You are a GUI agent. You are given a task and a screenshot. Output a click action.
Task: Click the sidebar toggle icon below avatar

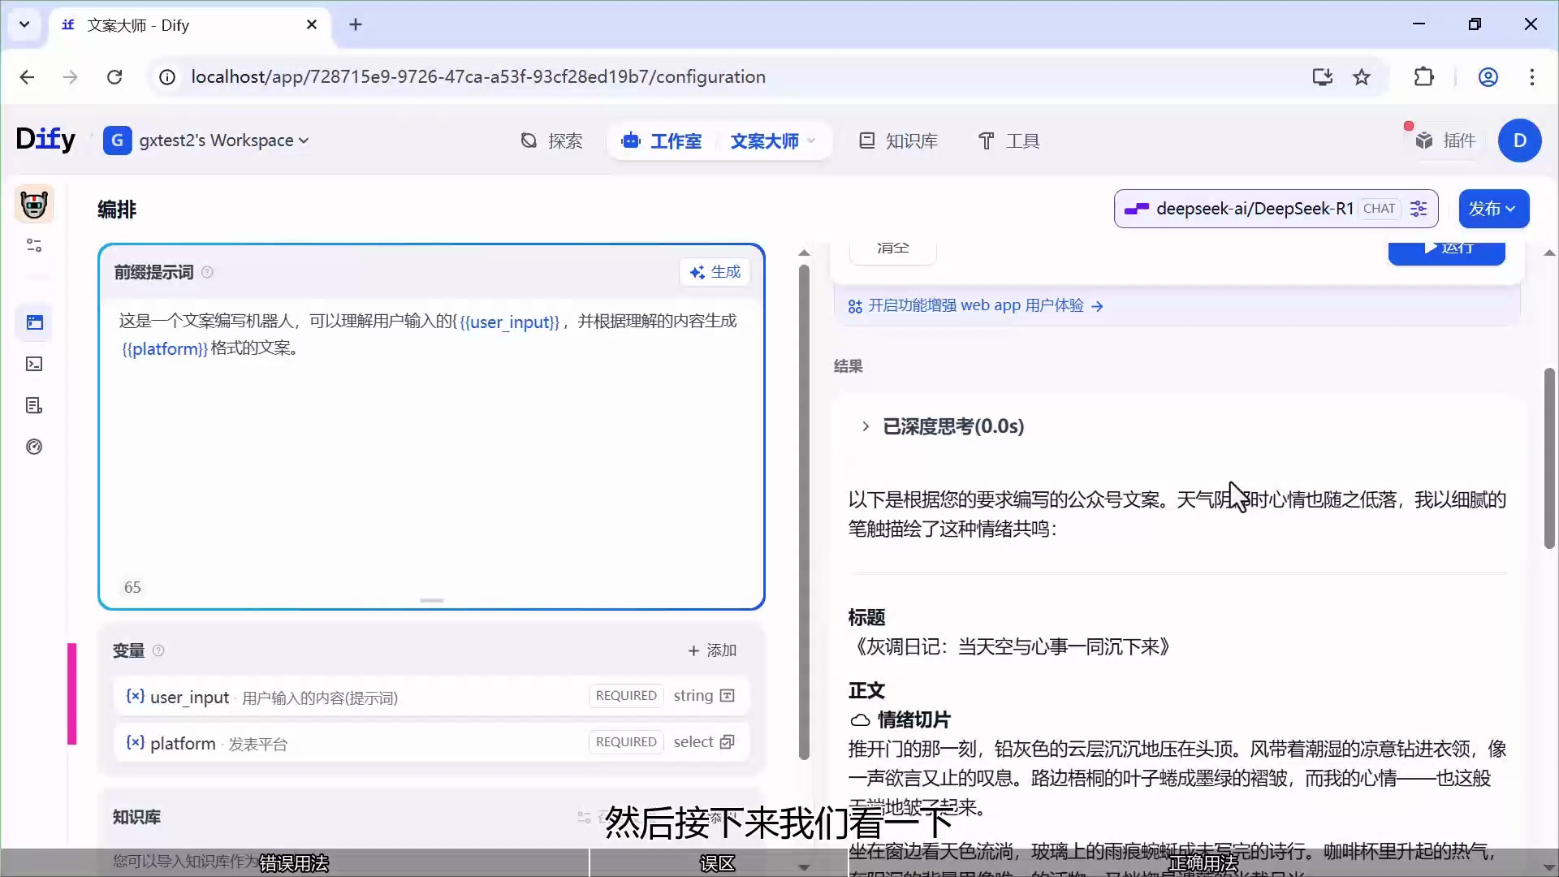[34, 245]
